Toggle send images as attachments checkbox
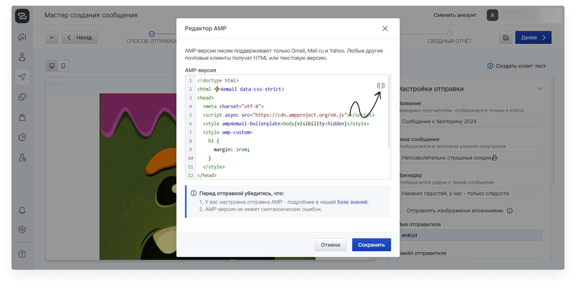This screenshot has height=287, width=576. tap(401, 211)
